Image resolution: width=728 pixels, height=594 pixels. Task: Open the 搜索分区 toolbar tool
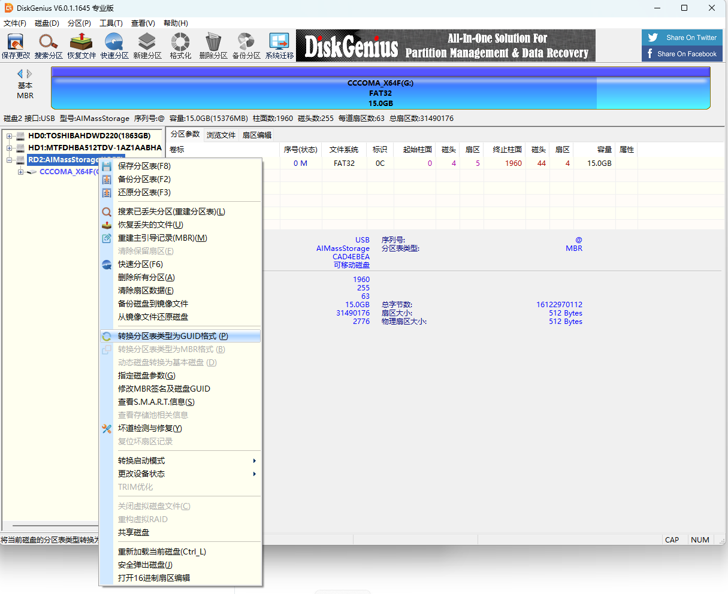(x=49, y=46)
